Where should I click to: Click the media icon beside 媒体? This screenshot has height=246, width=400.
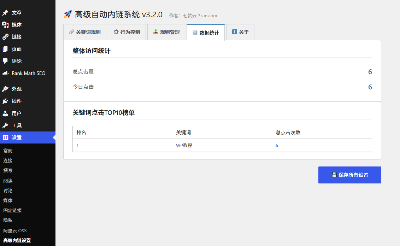tap(5, 25)
